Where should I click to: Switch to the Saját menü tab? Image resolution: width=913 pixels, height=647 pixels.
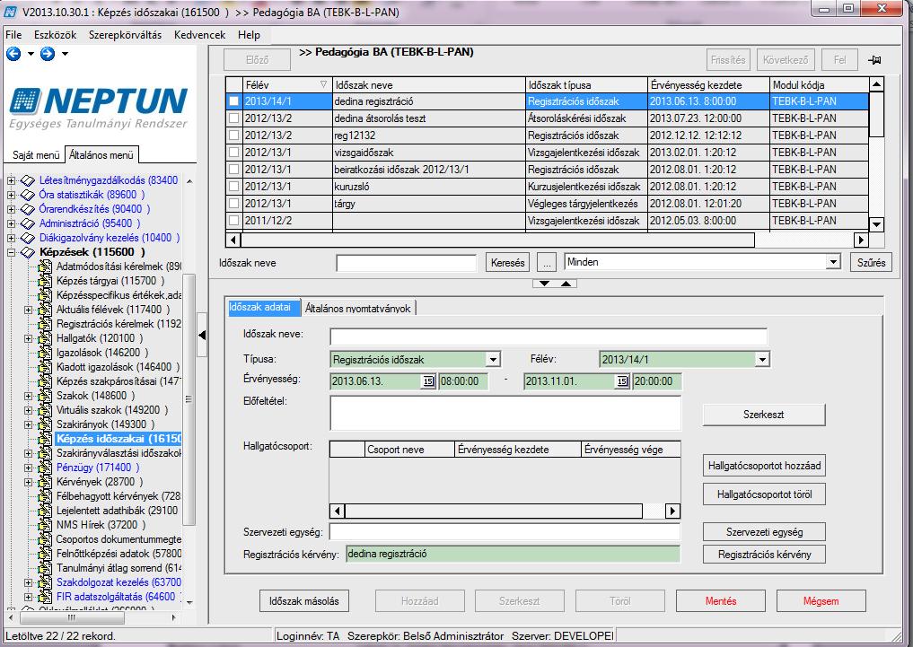tap(36, 155)
